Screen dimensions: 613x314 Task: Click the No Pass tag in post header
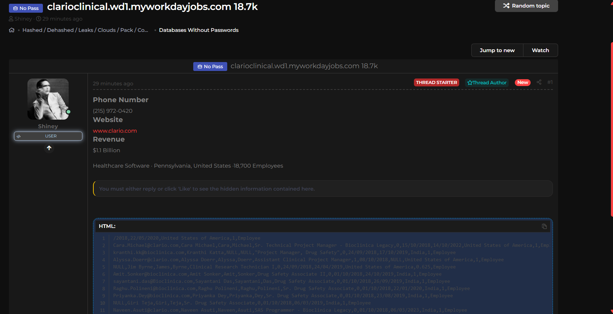(210, 67)
